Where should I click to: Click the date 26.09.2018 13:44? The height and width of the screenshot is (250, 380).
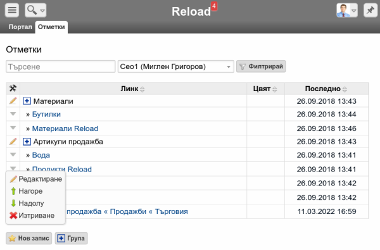326,114
